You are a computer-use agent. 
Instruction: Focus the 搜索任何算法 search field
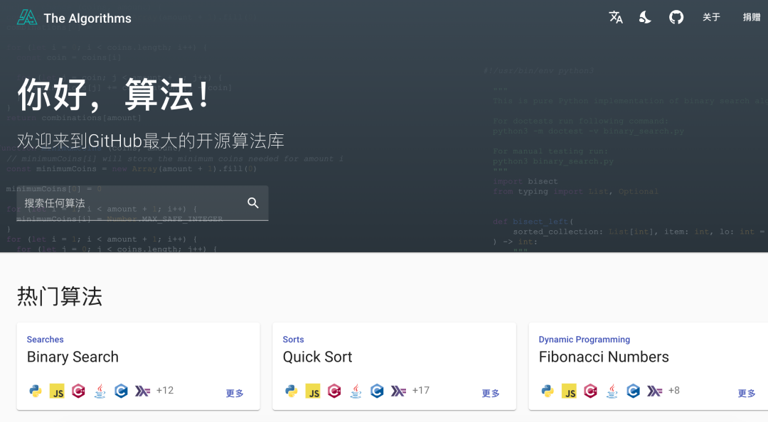coord(142,203)
